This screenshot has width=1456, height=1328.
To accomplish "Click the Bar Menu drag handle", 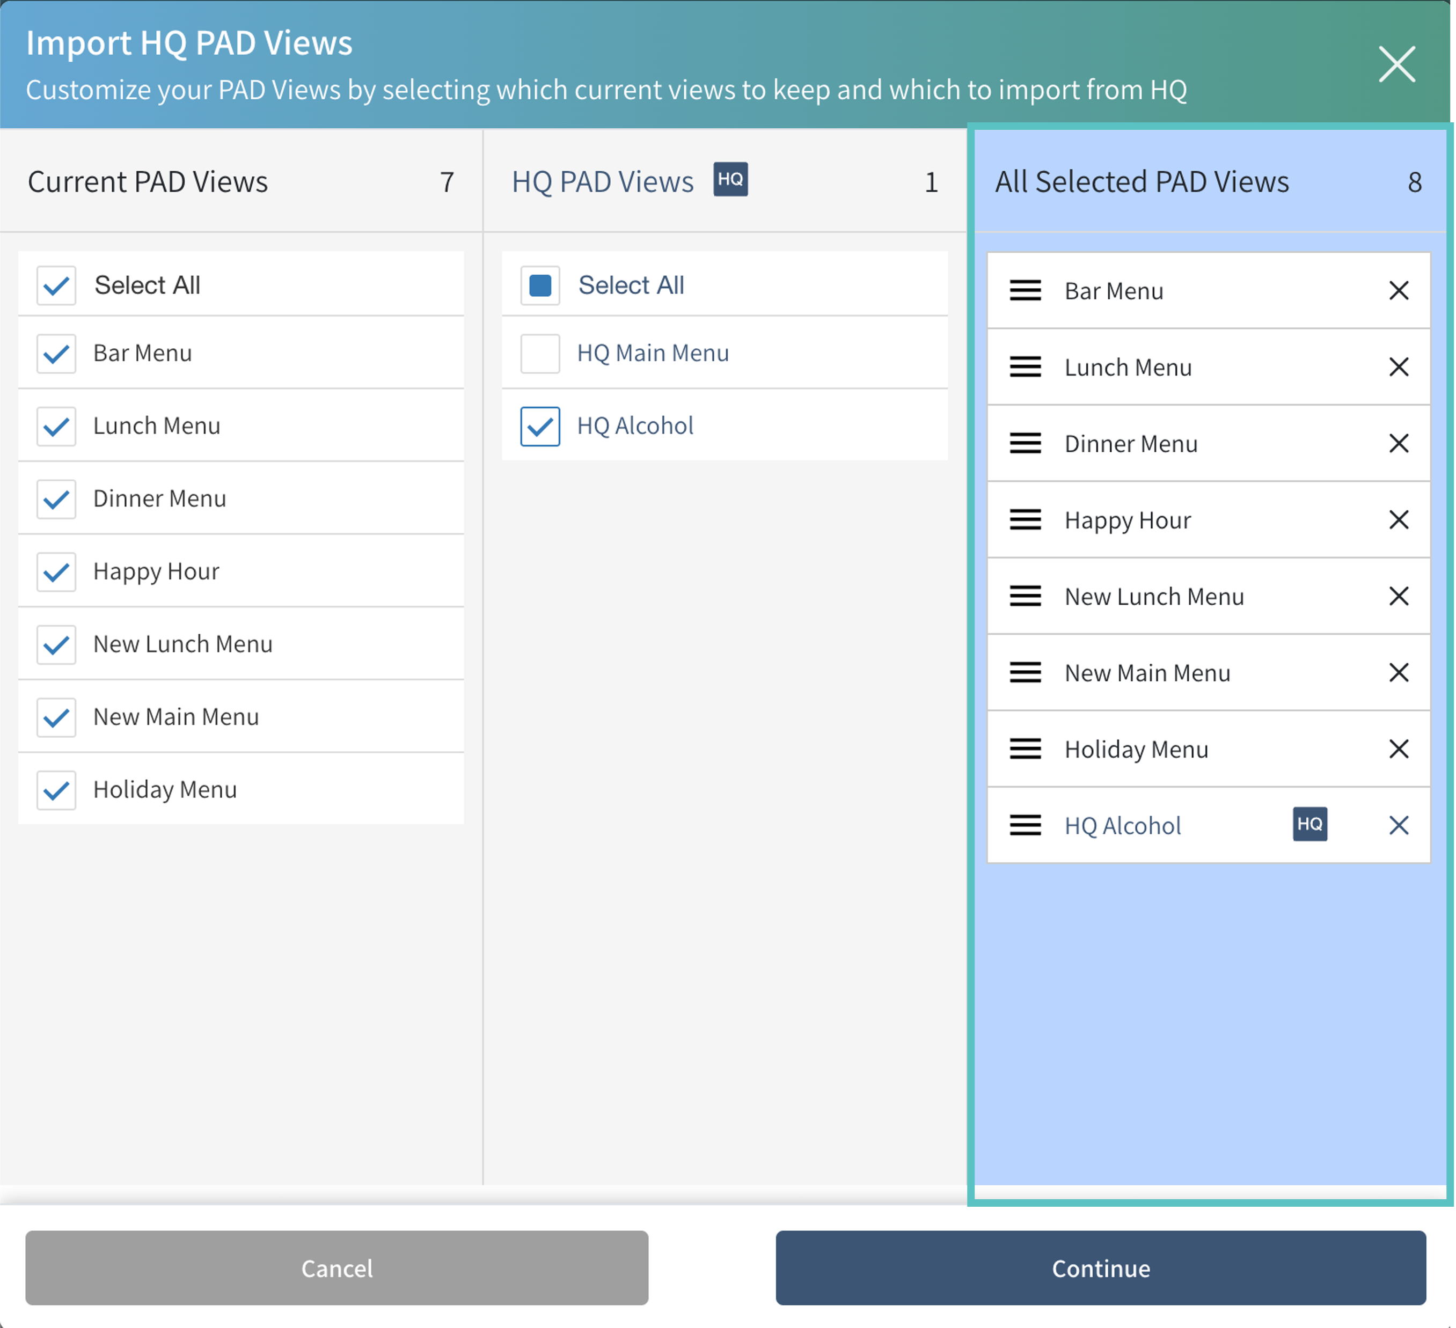I will pos(1025,291).
